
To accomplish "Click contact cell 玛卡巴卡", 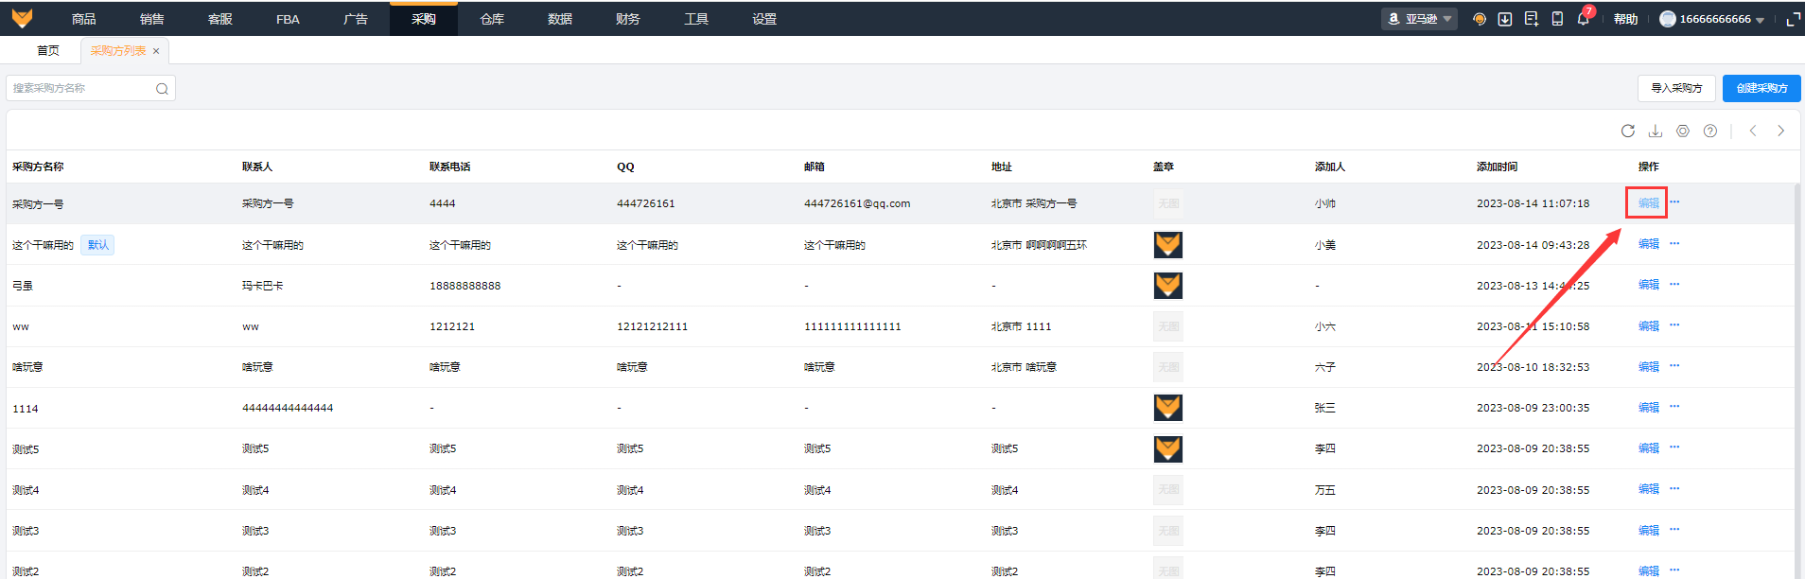I will [262, 286].
